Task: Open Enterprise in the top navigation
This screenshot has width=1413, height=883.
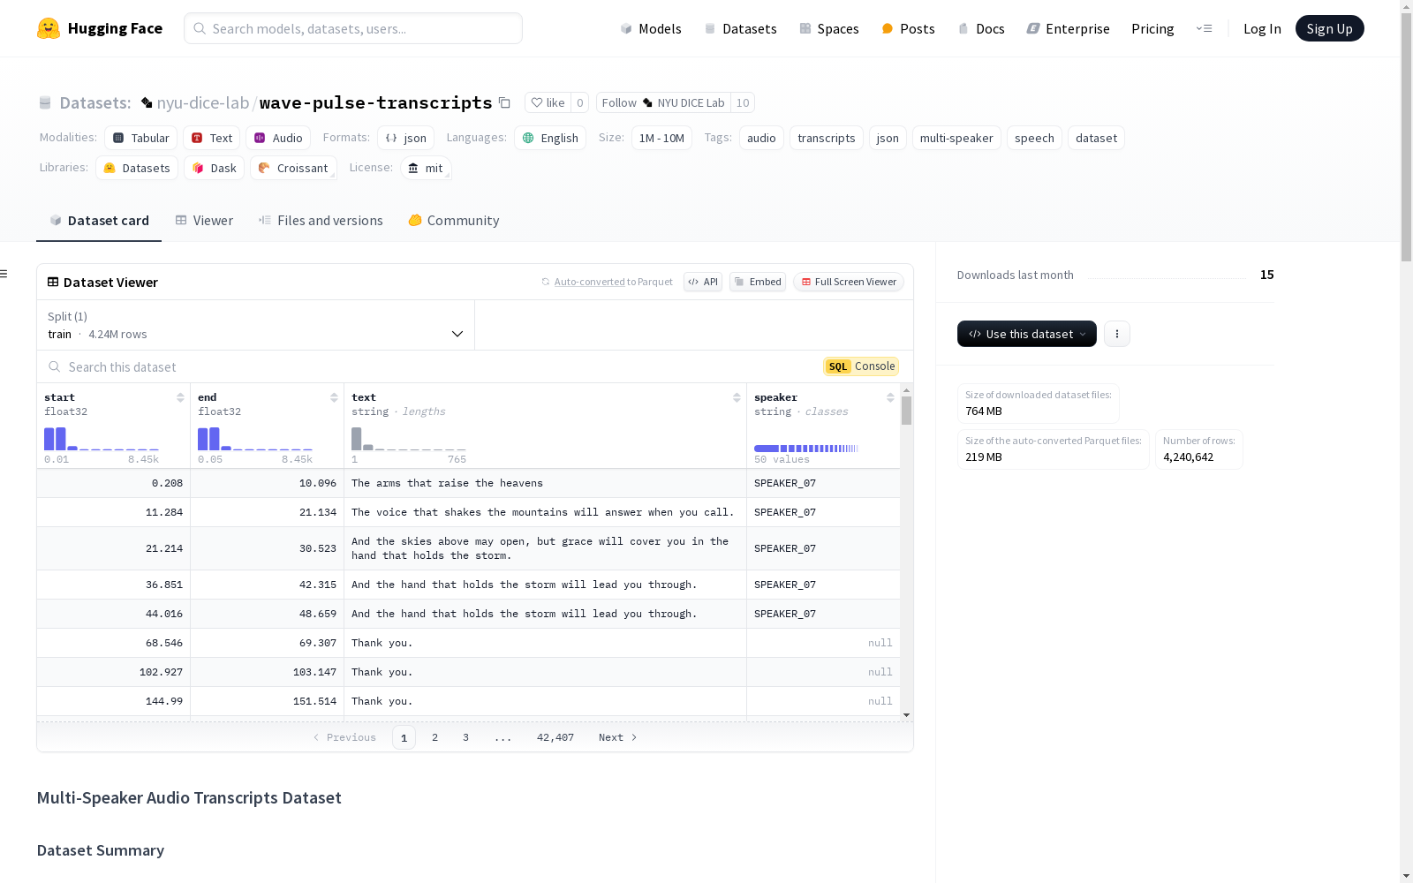Action: point(1068,28)
